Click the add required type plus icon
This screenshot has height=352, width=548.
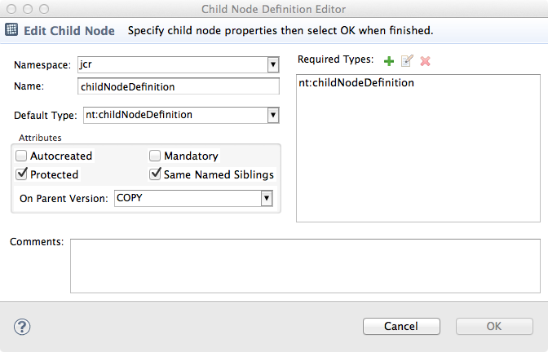point(389,61)
